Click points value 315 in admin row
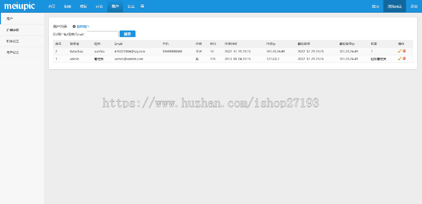422x204 pixels. [x=212, y=59]
